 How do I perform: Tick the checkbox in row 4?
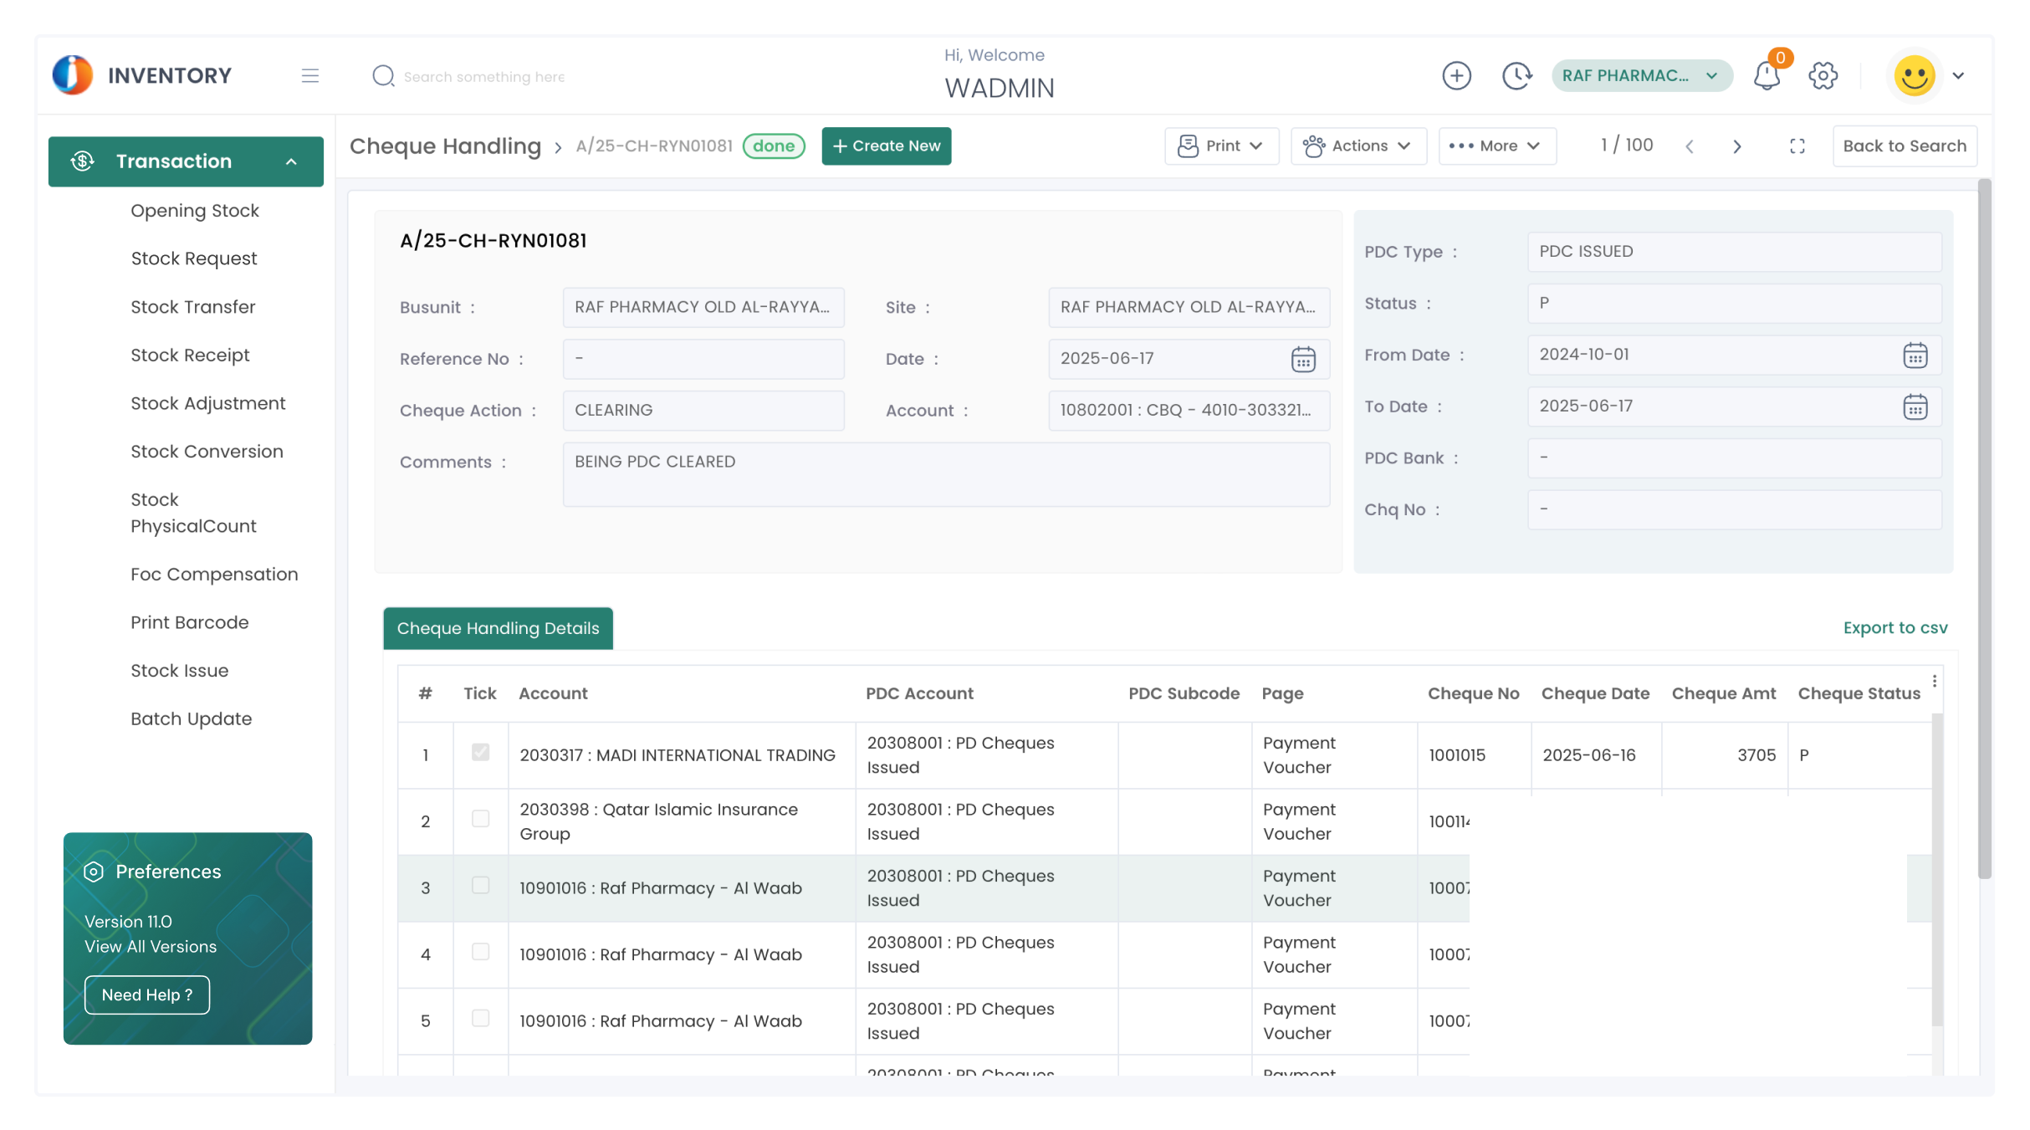480,951
